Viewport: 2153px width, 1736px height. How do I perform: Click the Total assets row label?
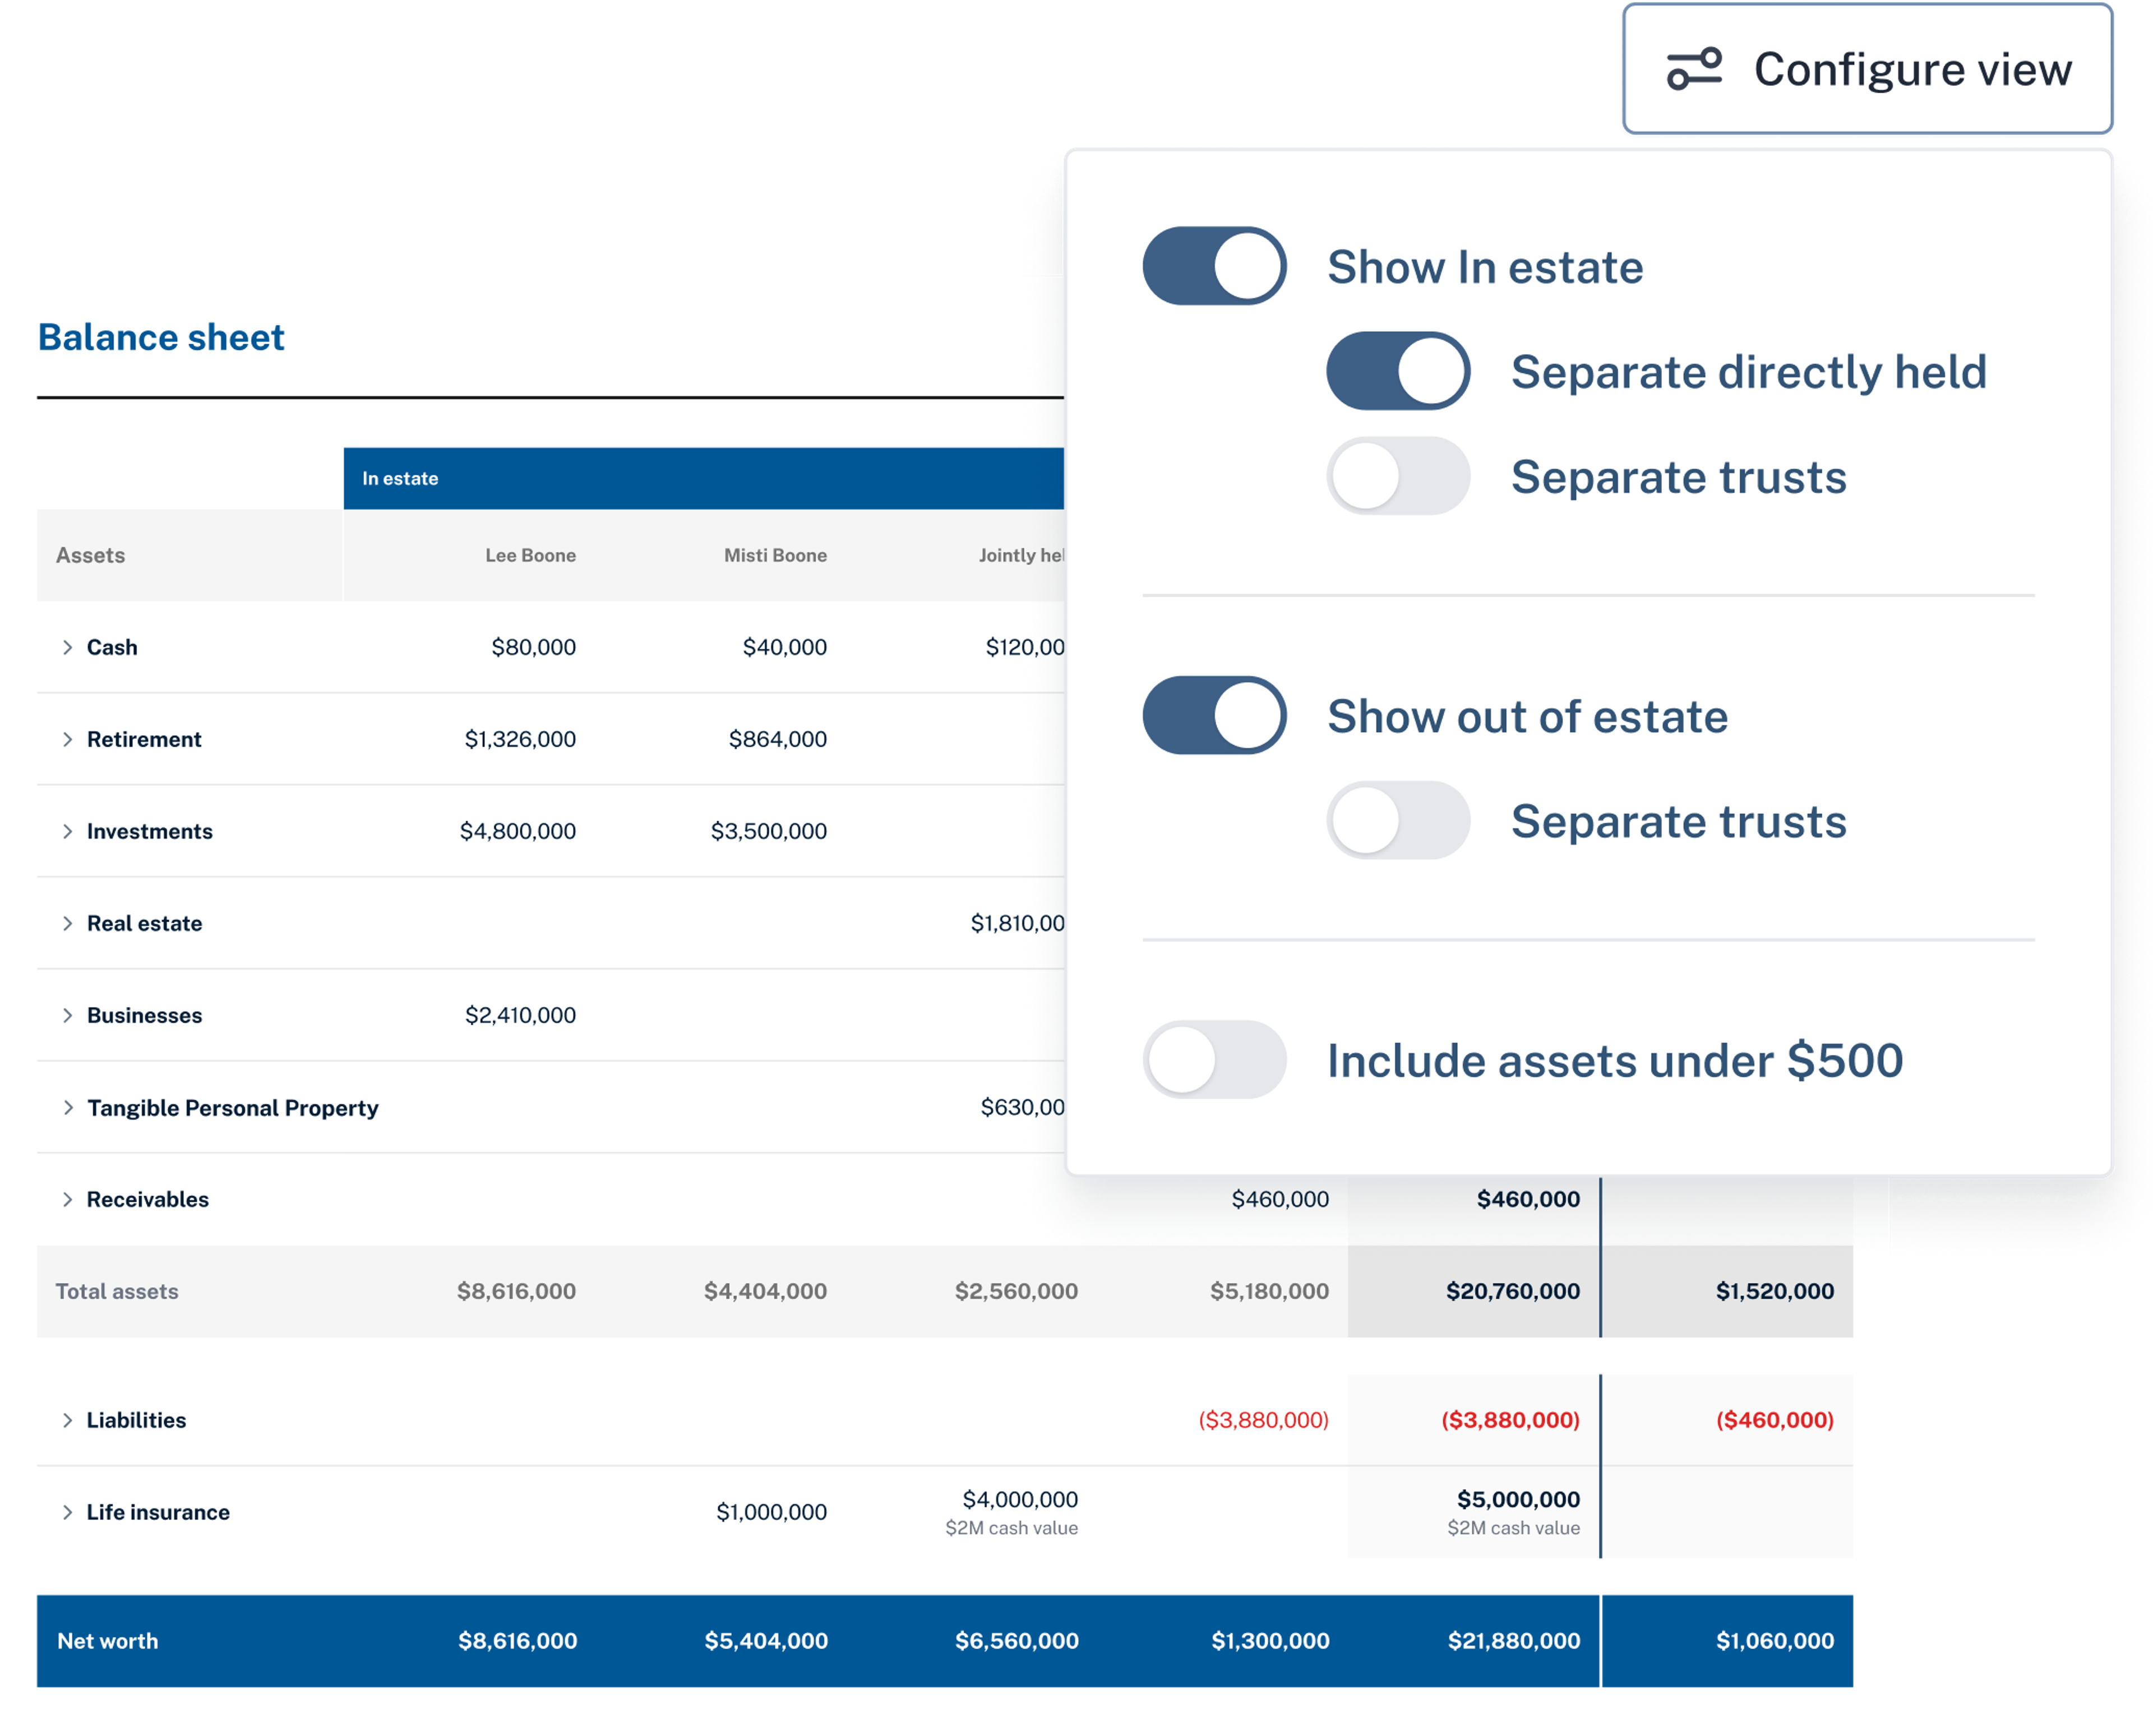point(116,1291)
